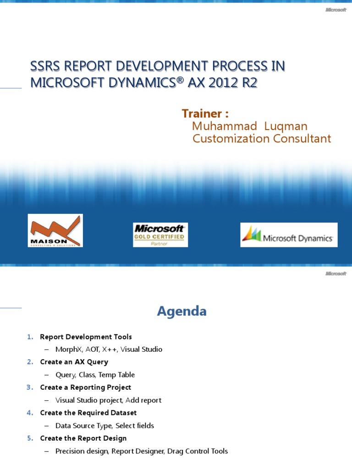
Task: Click the Microsoft Gold Certified Partner badge
Action: pos(160,235)
